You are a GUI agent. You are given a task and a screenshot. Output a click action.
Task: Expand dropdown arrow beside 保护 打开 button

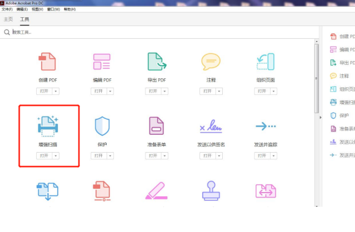click(110, 156)
